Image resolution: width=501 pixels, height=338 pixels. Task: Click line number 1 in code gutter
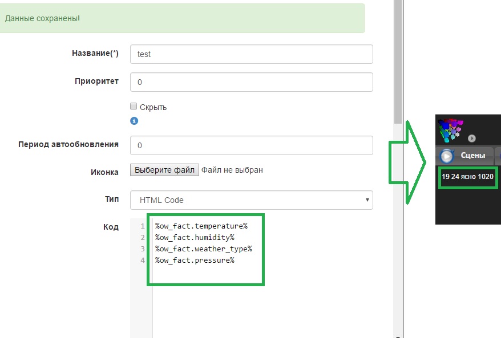[143, 226]
